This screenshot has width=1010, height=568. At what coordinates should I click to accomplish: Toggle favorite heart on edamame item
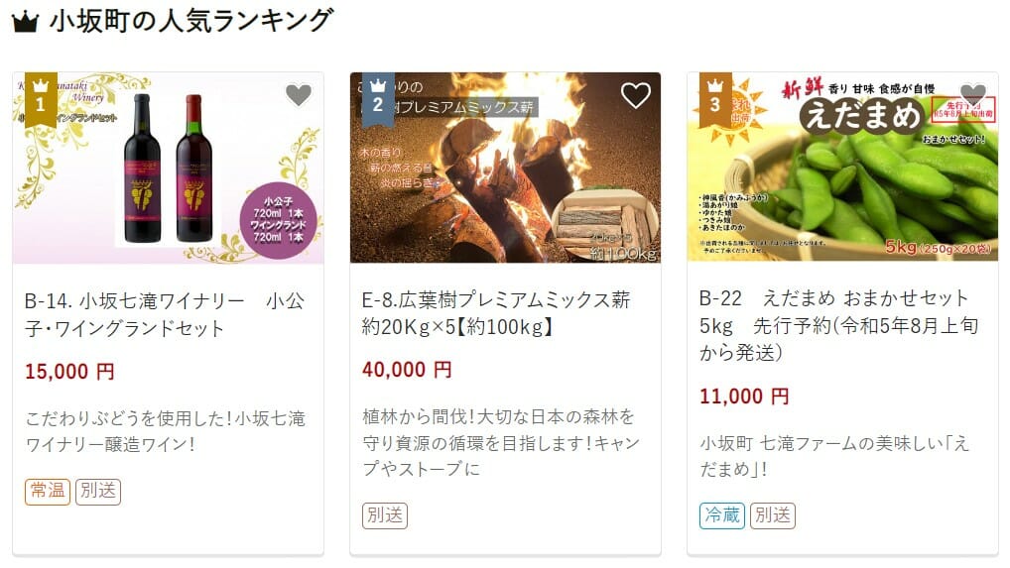point(972,94)
